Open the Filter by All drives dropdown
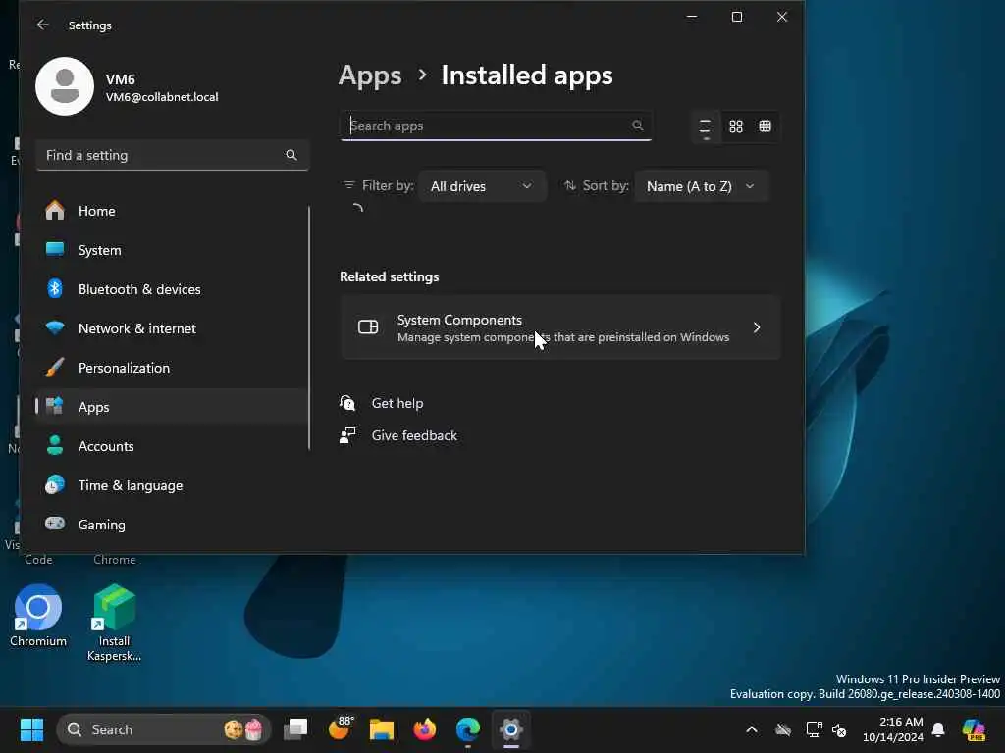This screenshot has width=1005, height=753. [x=482, y=186]
